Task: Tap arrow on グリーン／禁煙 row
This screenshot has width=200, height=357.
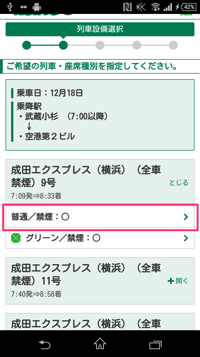Action: [186, 238]
